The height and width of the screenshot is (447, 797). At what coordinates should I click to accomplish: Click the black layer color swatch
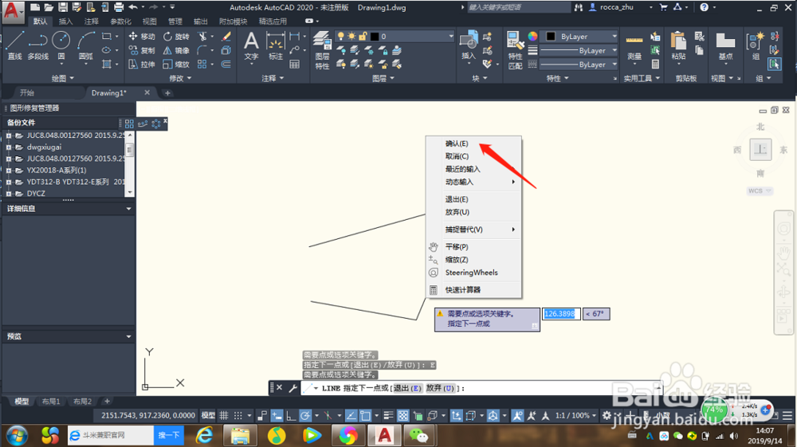375,37
